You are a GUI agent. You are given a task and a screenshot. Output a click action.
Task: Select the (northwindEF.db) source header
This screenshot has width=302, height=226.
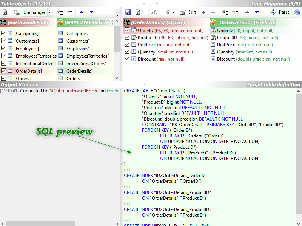[28, 23]
